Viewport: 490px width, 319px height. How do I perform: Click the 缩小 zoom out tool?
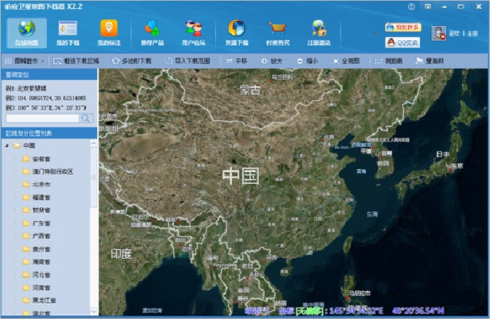pos(307,61)
